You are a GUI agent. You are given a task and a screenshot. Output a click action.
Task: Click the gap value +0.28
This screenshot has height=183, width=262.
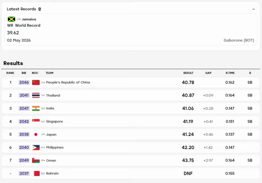208,108
